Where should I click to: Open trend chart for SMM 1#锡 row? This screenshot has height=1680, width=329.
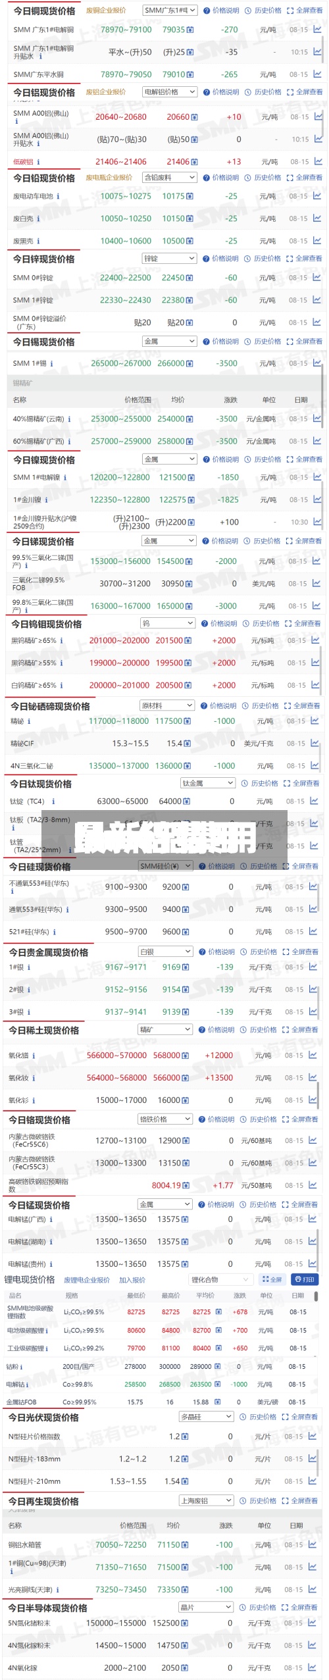click(x=318, y=363)
